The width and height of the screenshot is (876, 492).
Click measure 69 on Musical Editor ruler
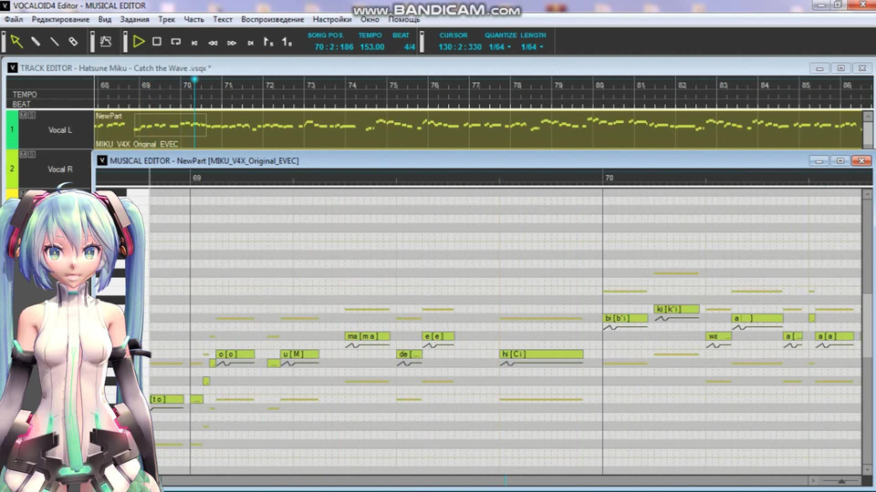pos(197,178)
